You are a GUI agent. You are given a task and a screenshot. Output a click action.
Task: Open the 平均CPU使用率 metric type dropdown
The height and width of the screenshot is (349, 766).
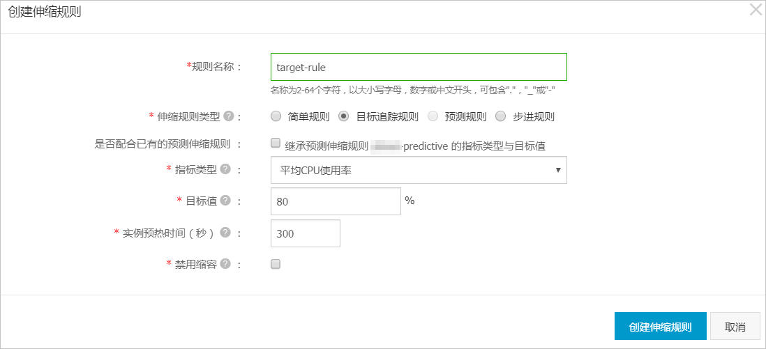[419, 170]
